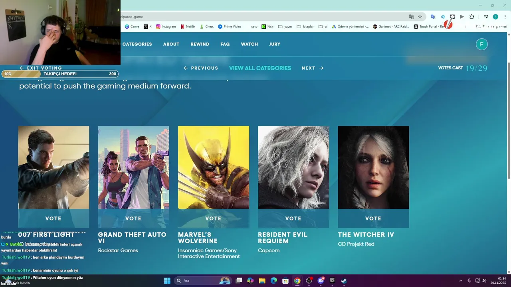Open OBS Studio from the taskbar
Viewport: 511px width, 287px height.
tap(309, 281)
